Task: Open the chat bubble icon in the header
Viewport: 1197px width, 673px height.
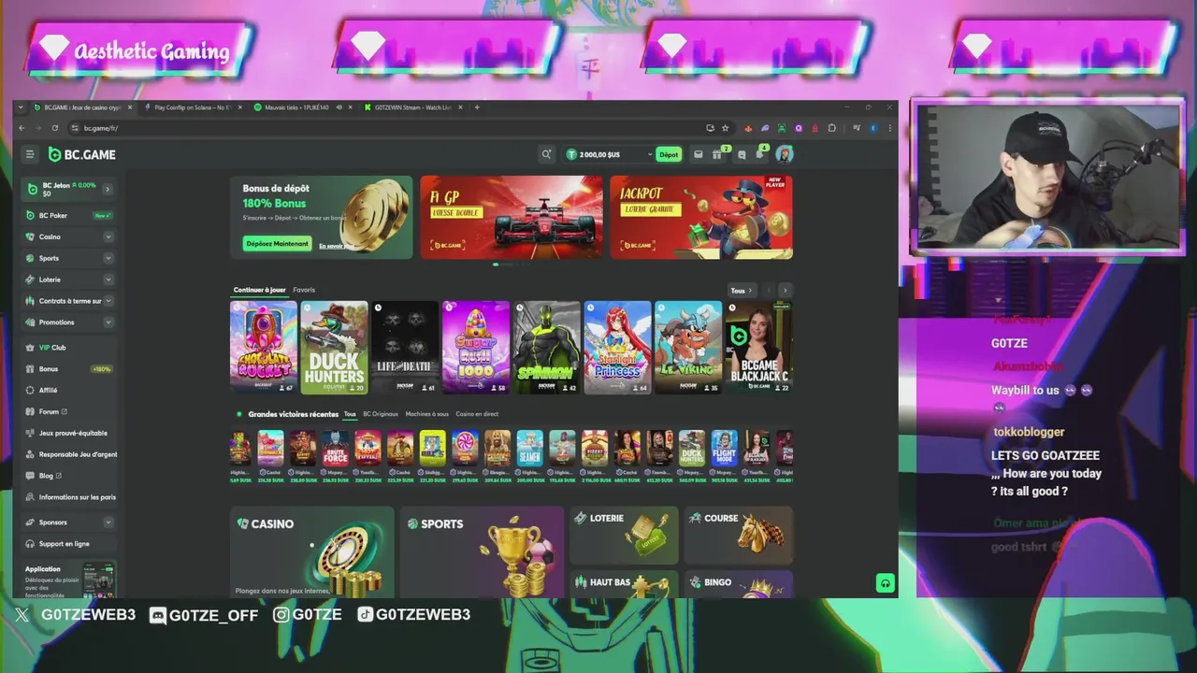Action: tap(742, 154)
